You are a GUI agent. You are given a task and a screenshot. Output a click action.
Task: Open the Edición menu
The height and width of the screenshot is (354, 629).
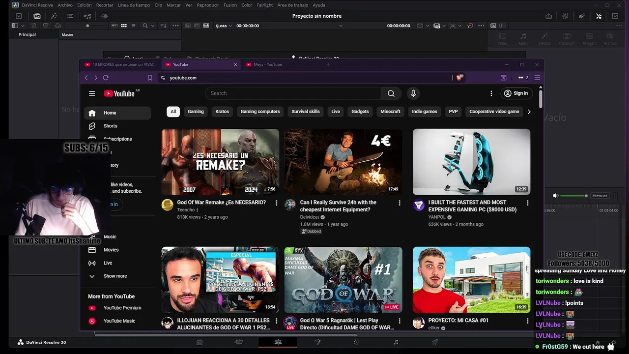point(84,5)
